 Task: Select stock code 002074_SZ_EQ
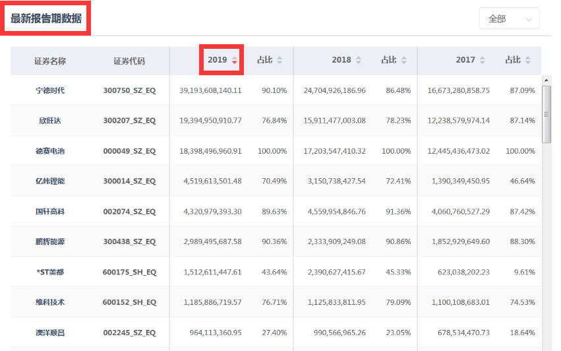129,211
